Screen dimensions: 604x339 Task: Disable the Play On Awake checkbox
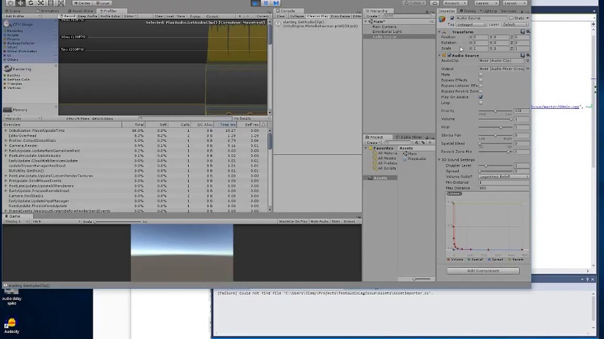click(481, 97)
